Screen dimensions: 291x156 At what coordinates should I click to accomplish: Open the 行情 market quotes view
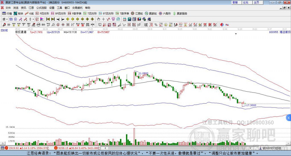click(x=7, y=13)
